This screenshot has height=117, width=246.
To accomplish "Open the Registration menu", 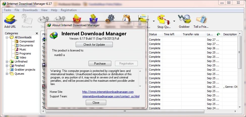I will [69, 10].
